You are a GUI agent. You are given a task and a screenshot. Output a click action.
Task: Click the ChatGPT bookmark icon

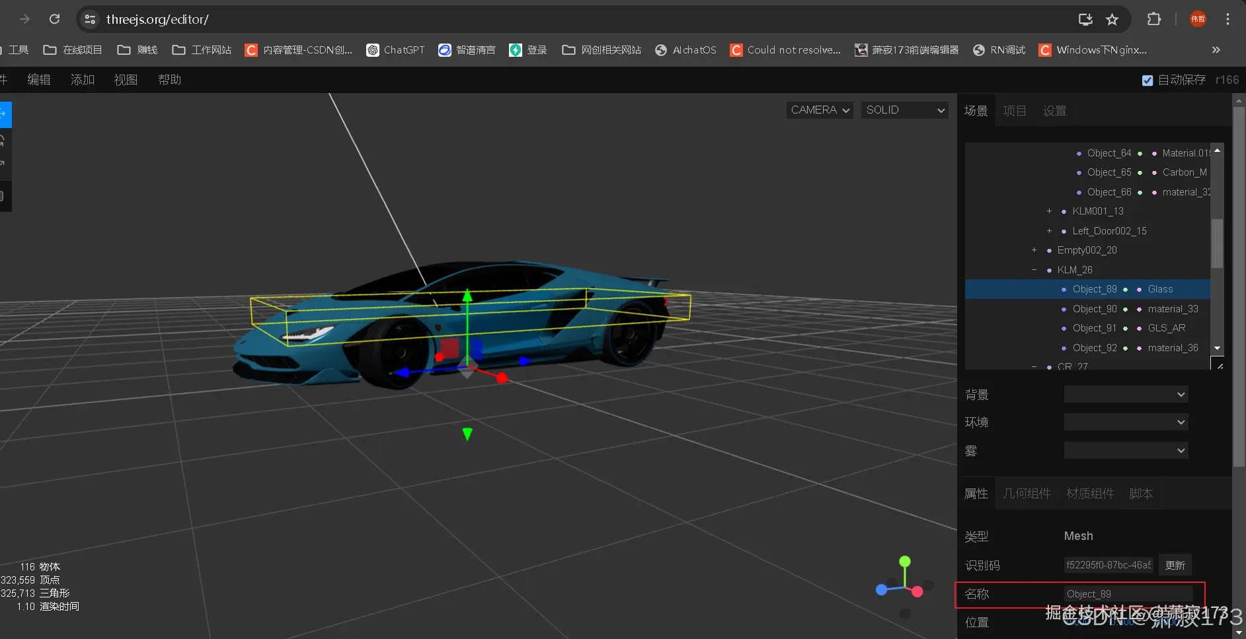click(x=373, y=50)
